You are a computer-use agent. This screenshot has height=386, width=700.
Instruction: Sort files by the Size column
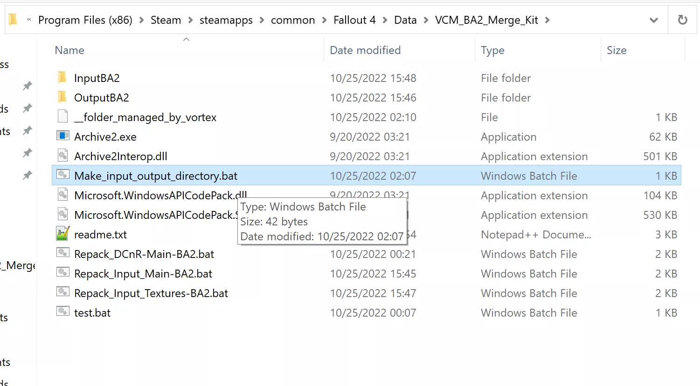pos(617,50)
